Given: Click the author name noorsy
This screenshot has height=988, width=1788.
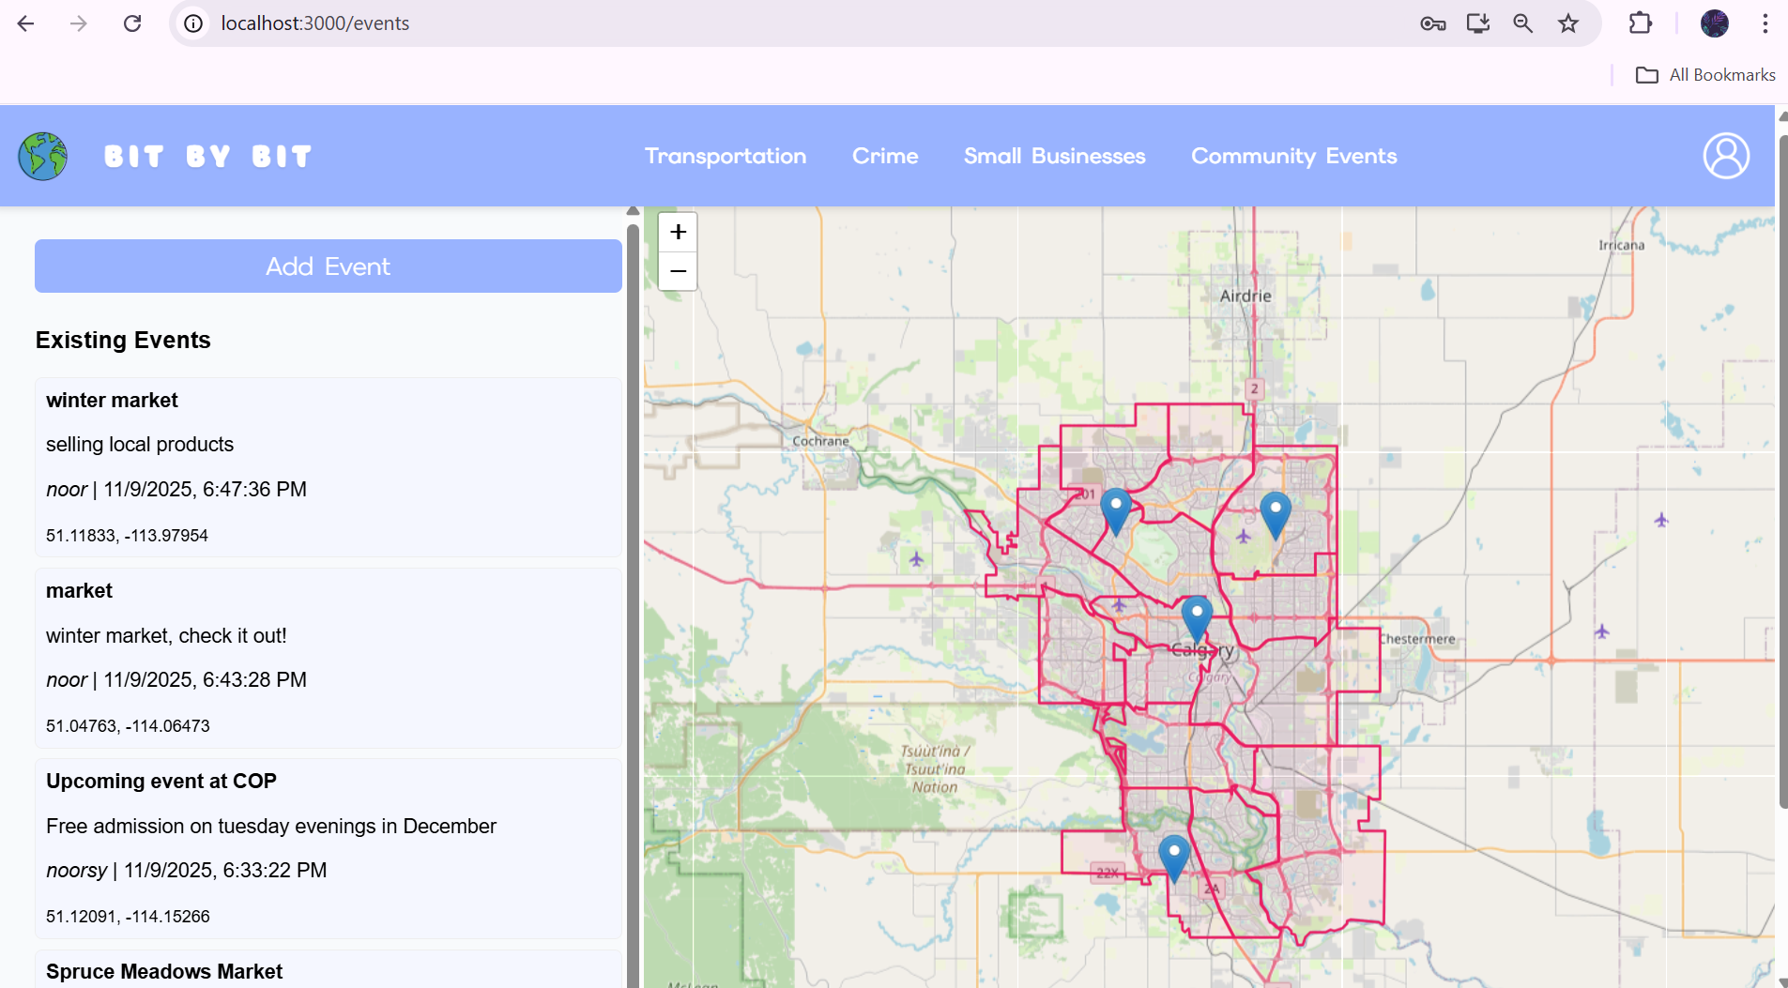Looking at the screenshot, I should 77,871.
